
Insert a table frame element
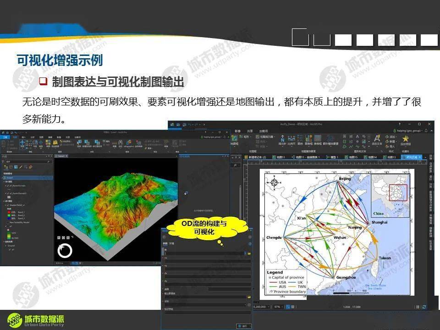(318, 139)
